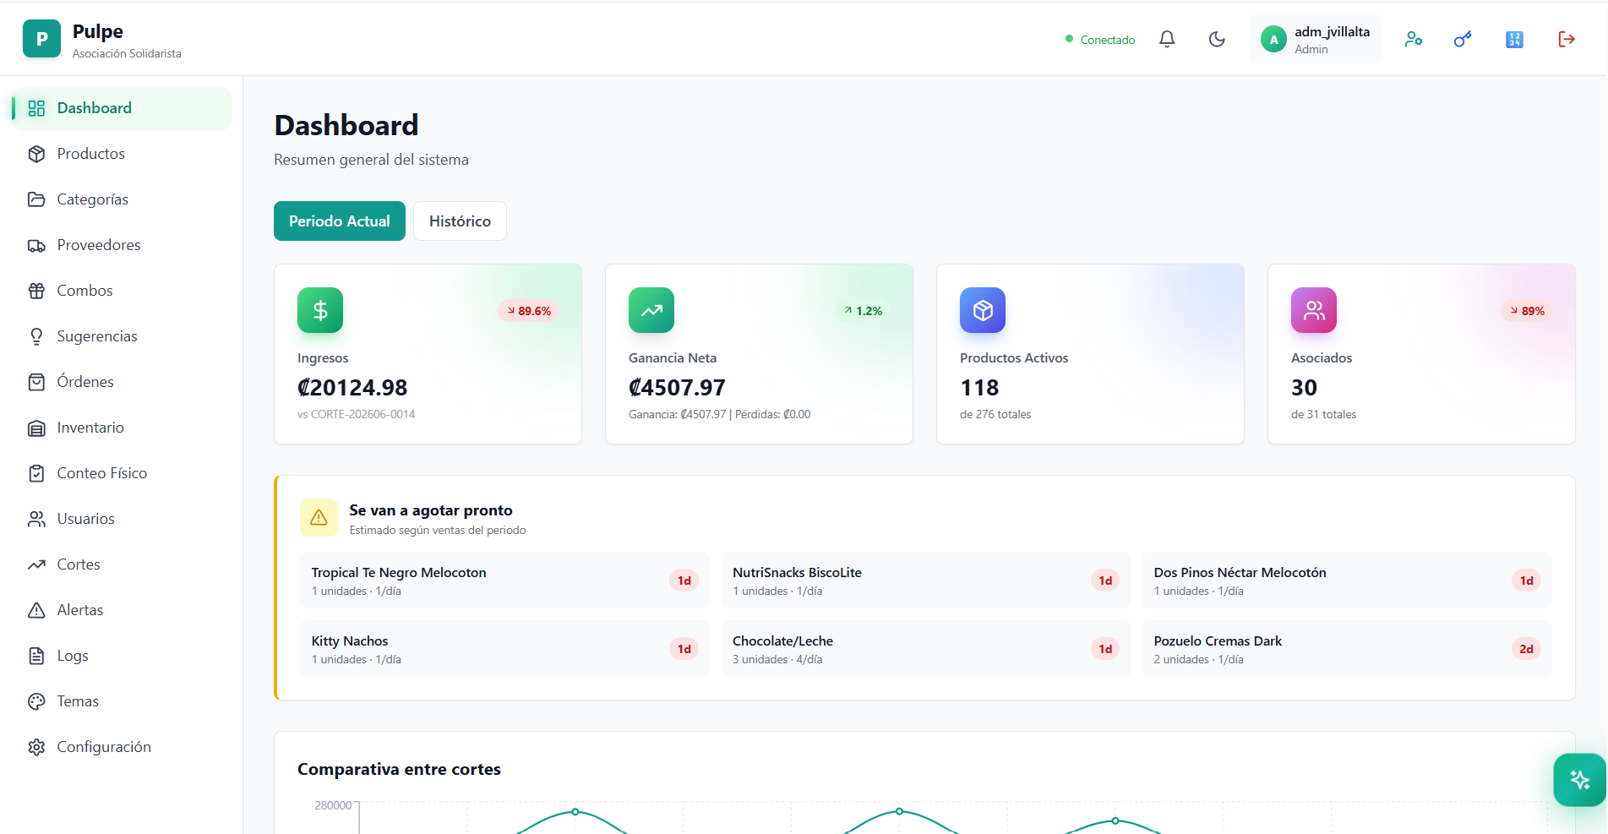
Task: Click the Órdenes shopping bag icon
Action: 36,382
